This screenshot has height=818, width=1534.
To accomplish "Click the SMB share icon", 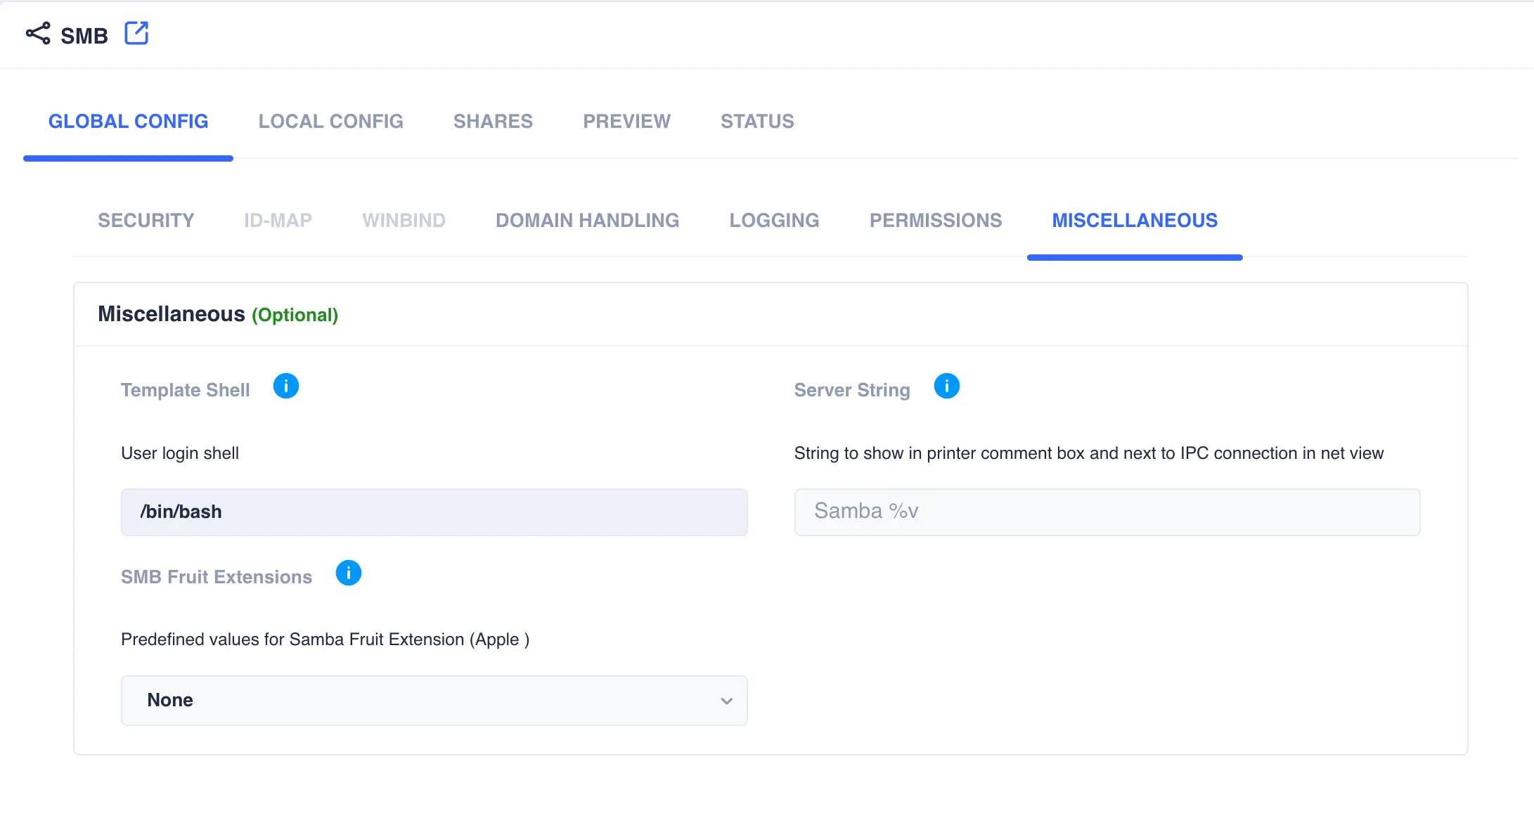I will pos(38,34).
